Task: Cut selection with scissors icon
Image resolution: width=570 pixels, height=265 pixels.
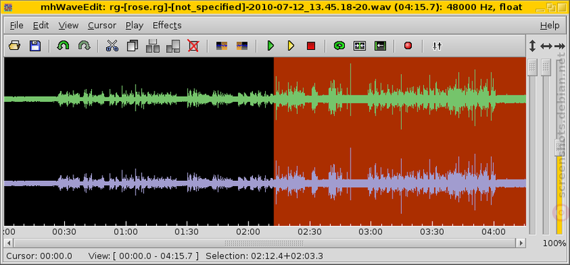Action: (112, 46)
